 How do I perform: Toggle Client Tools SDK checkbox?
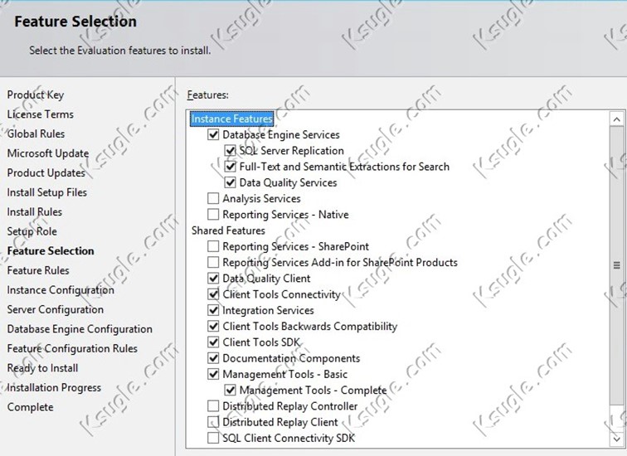point(213,342)
